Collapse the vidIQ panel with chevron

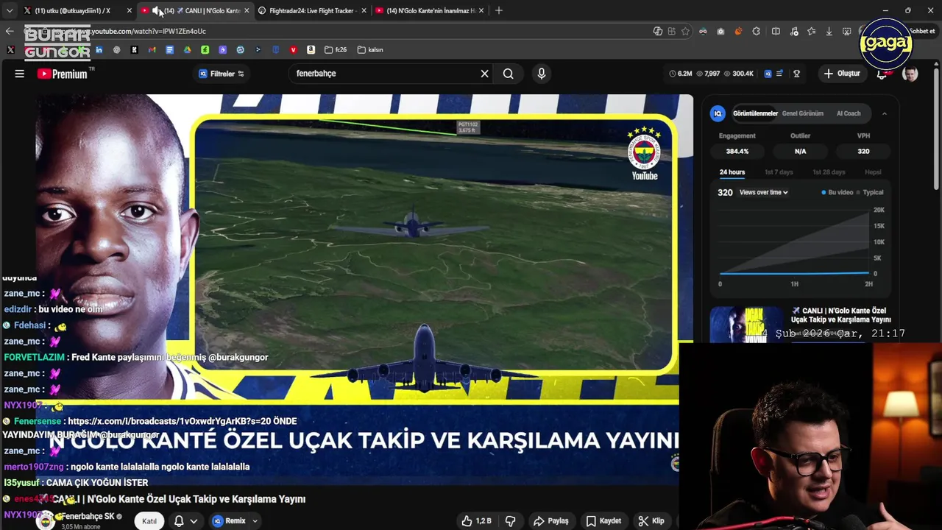tap(884, 113)
